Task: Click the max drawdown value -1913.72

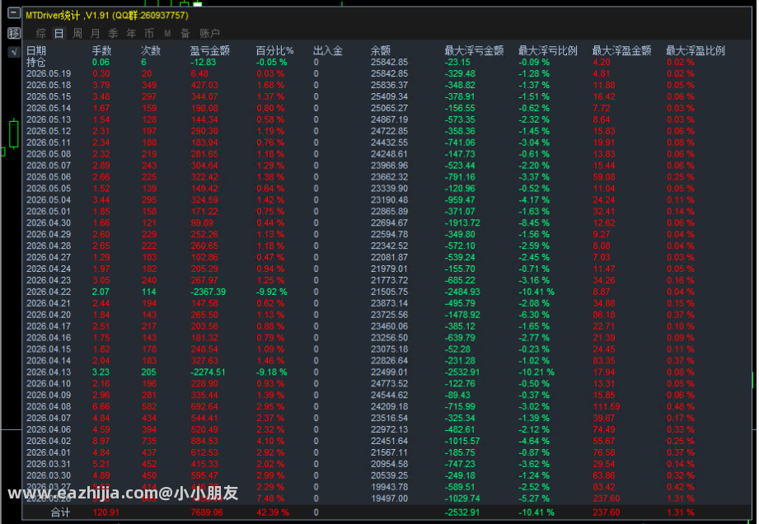Action: [462, 223]
